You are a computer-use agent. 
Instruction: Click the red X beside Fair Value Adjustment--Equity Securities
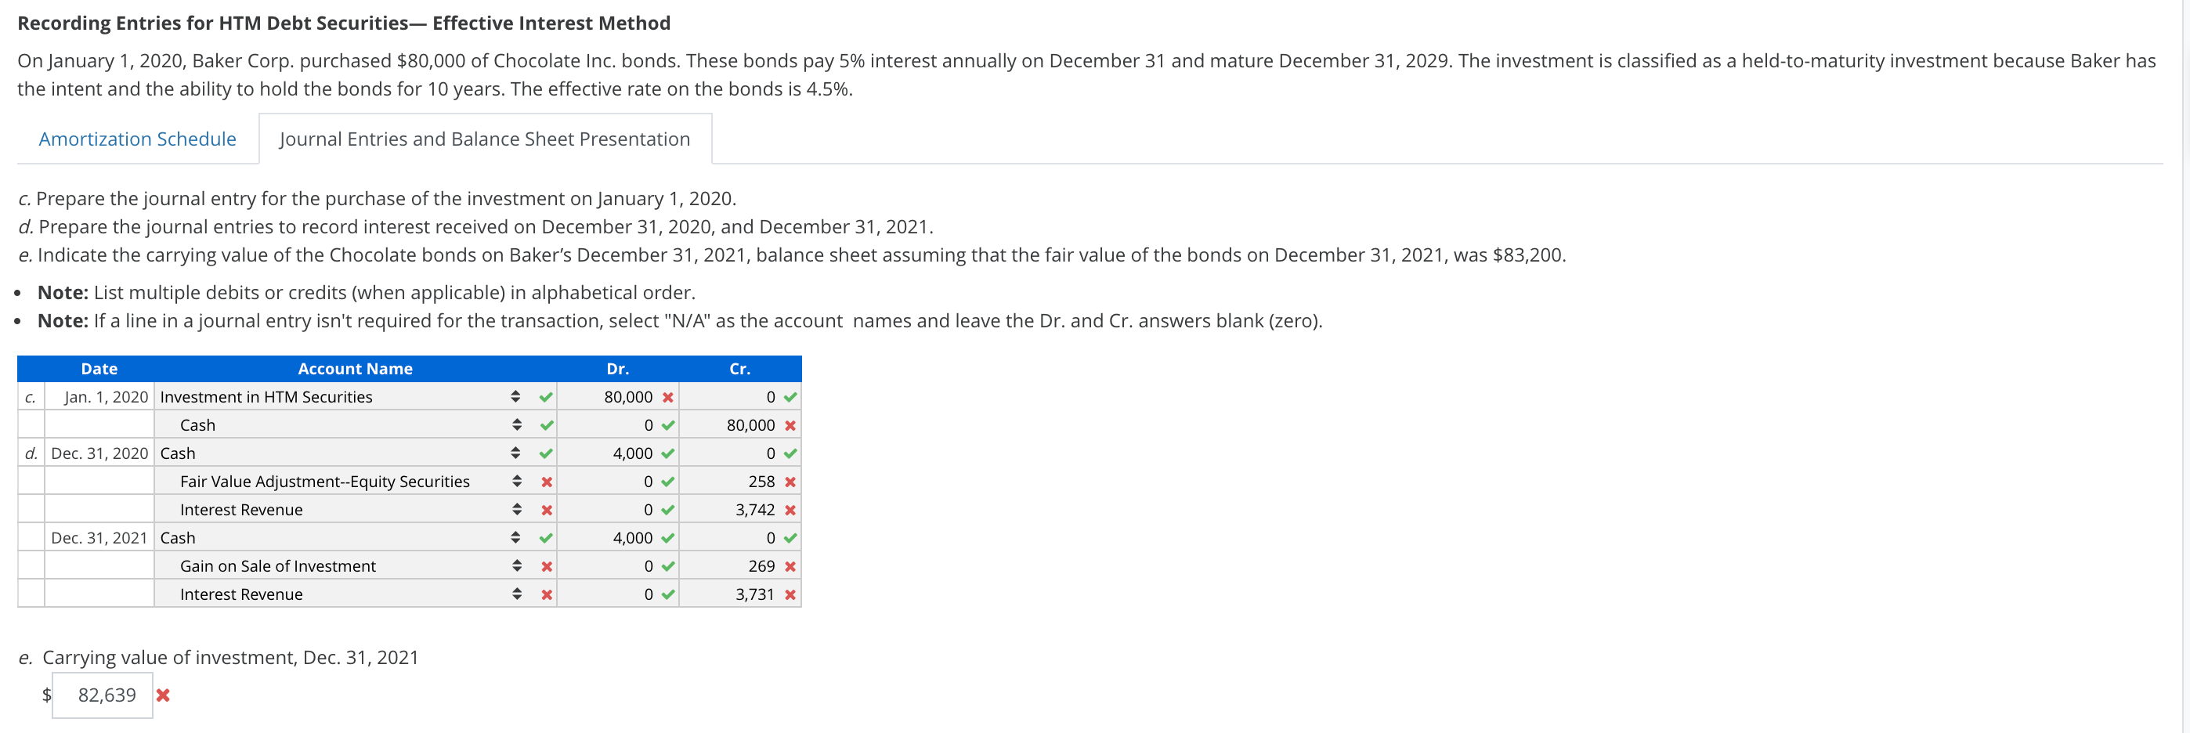click(546, 482)
